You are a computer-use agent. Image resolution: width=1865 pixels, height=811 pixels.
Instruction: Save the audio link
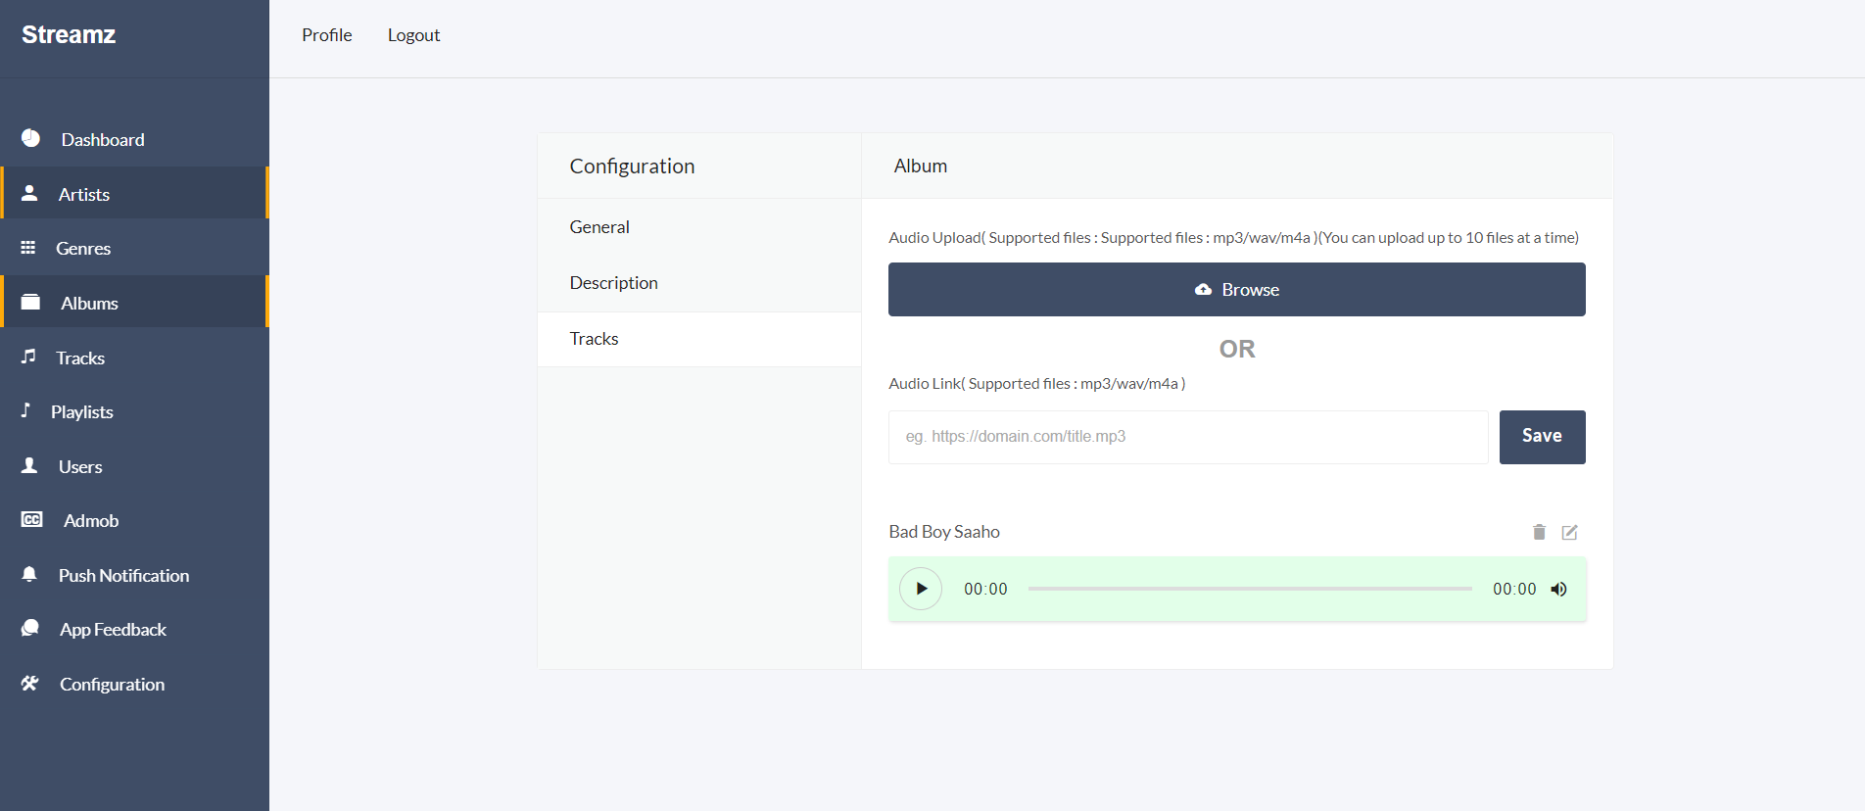pyautogui.click(x=1542, y=437)
